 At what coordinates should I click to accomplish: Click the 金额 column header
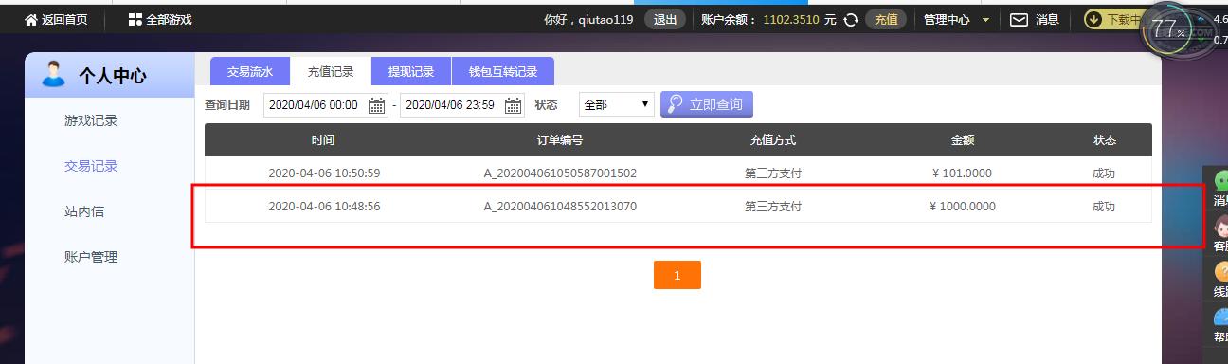point(963,140)
